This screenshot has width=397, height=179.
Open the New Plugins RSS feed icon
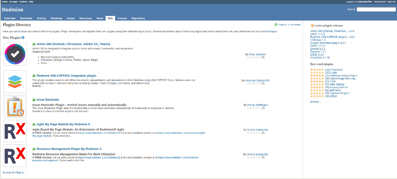tap(23, 38)
